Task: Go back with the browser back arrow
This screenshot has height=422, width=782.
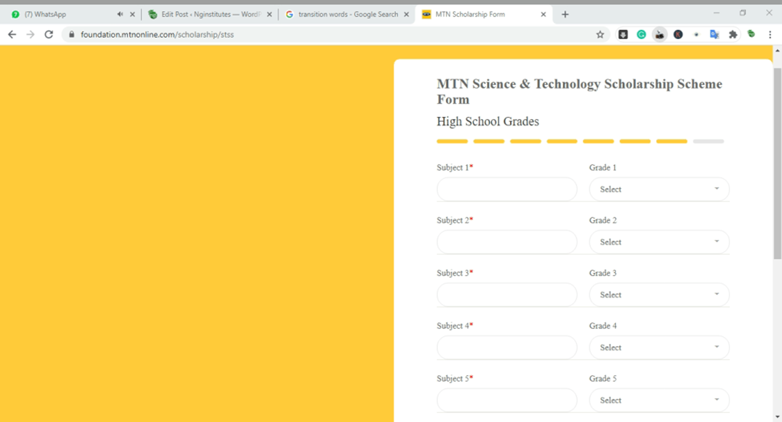Action: pos(12,34)
